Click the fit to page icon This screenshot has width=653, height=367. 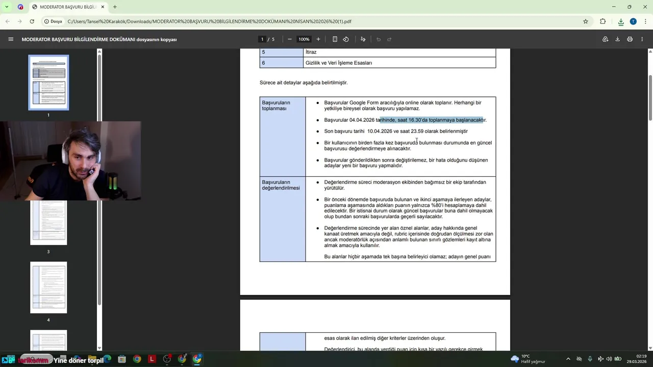pyautogui.click(x=335, y=39)
